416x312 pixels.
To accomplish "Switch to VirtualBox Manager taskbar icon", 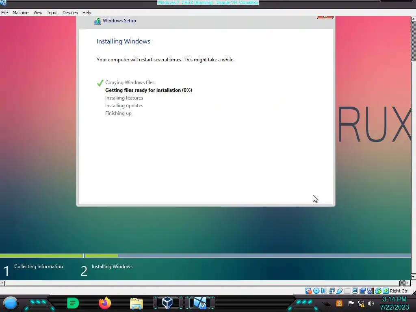I will click(x=167, y=303).
